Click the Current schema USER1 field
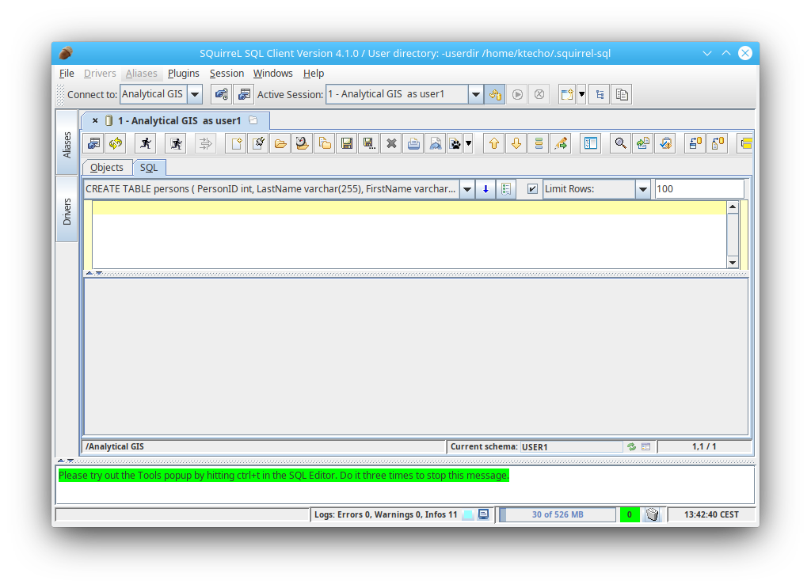This screenshot has width=811, height=588. click(x=572, y=447)
